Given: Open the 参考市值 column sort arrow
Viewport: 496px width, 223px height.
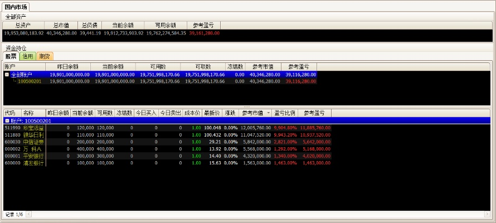Looking at the screenshot, I should pos(269,113).
